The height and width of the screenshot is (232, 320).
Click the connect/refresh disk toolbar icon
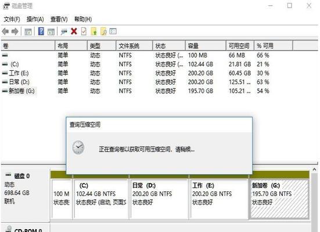tap(64, 31)
